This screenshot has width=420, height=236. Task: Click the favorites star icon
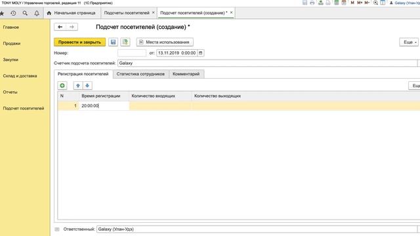[x=1, y=13]
